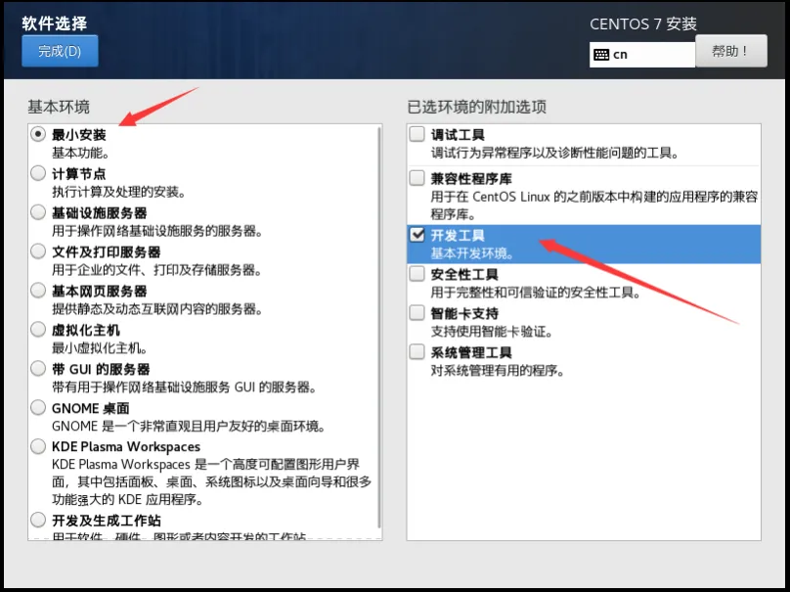Screen dimensions: 790x592
Task: Select the 最小安装 radio button
Action: pos(38,134)
